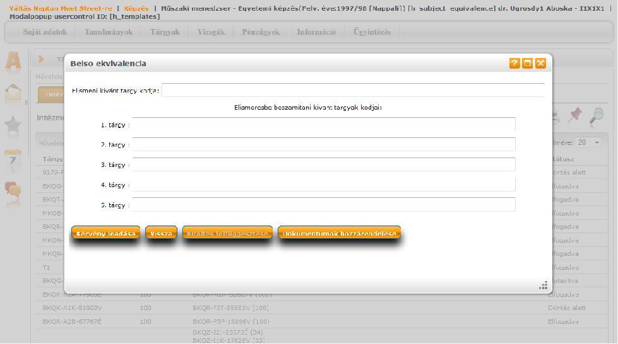Open the help icon in Belso ekvivalencia dialog
Viewport: 618px width, 344px height.
(514, 64)
